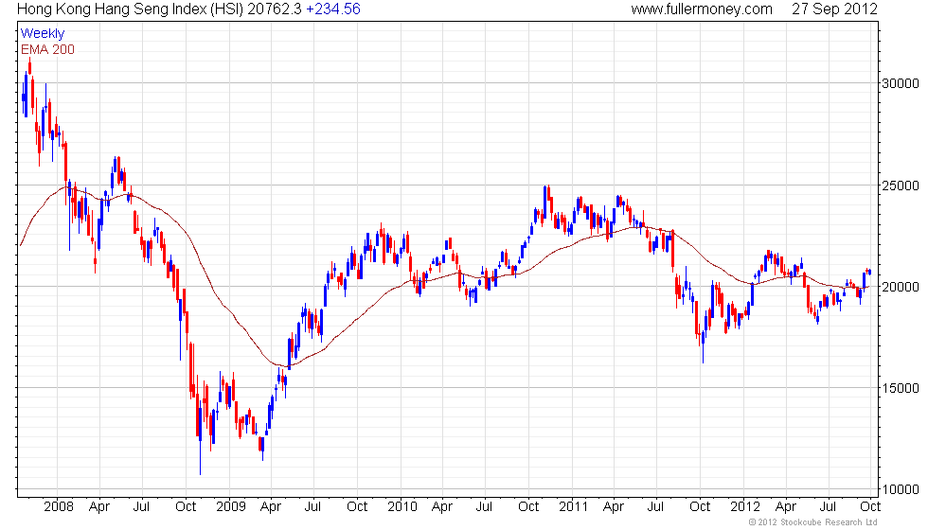Click the change value +234.56
928x530 pixels.
tap(333, 9)
